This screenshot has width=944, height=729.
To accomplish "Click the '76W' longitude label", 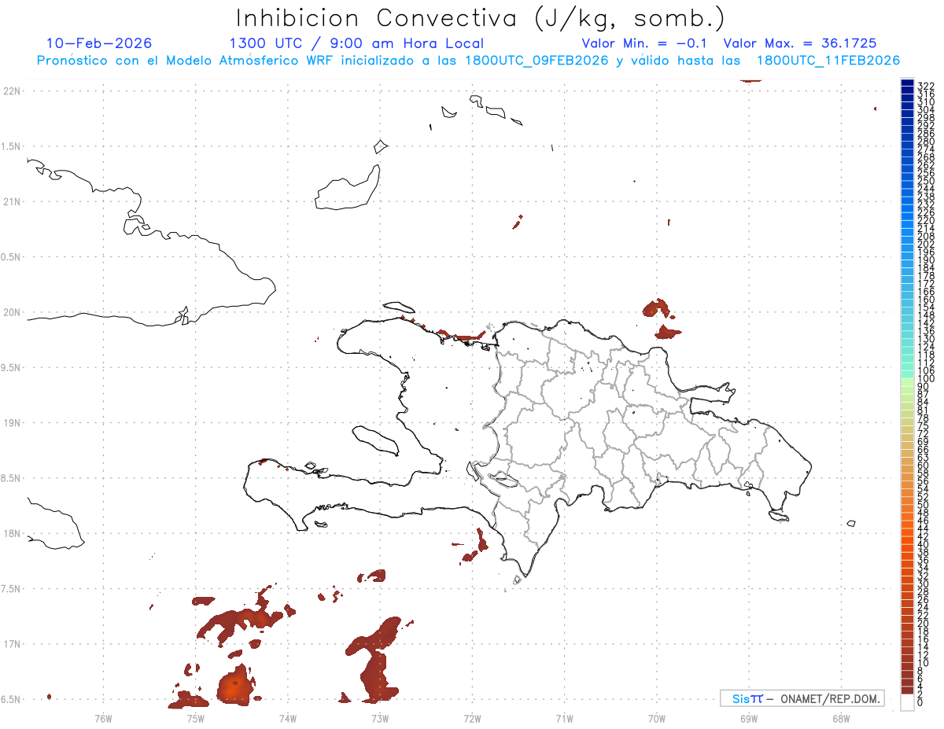I will pos(103,717).
